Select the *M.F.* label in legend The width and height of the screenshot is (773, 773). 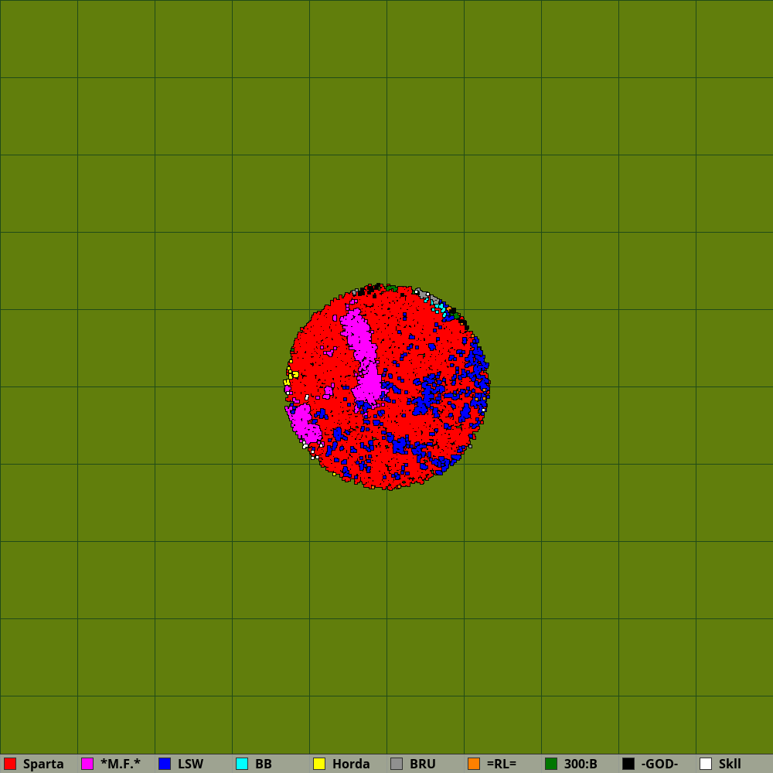(121, 764)
